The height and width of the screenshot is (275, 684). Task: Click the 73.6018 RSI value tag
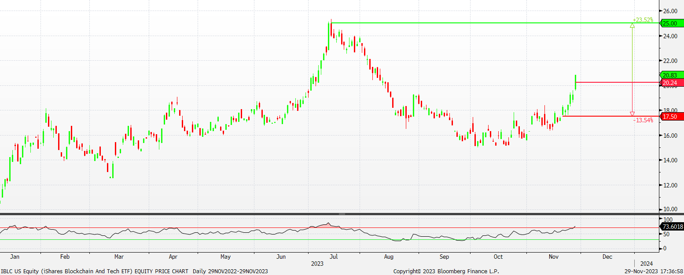point(672,227)
